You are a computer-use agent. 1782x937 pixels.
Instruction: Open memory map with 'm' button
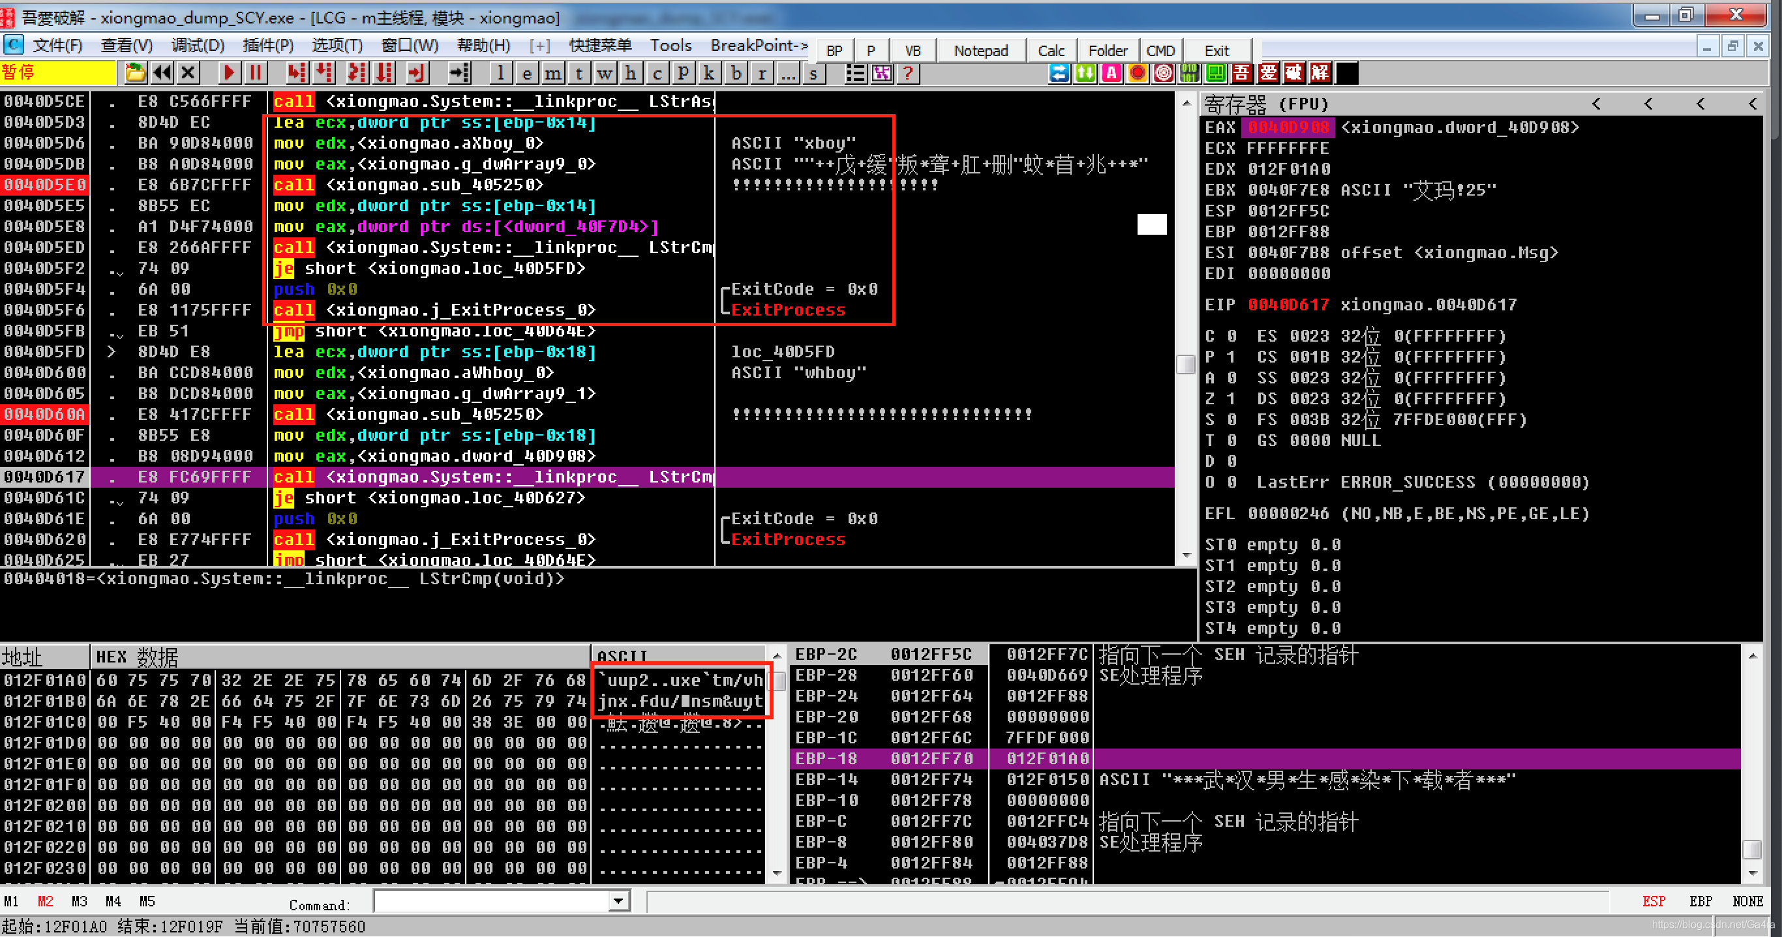pos(552,72)
